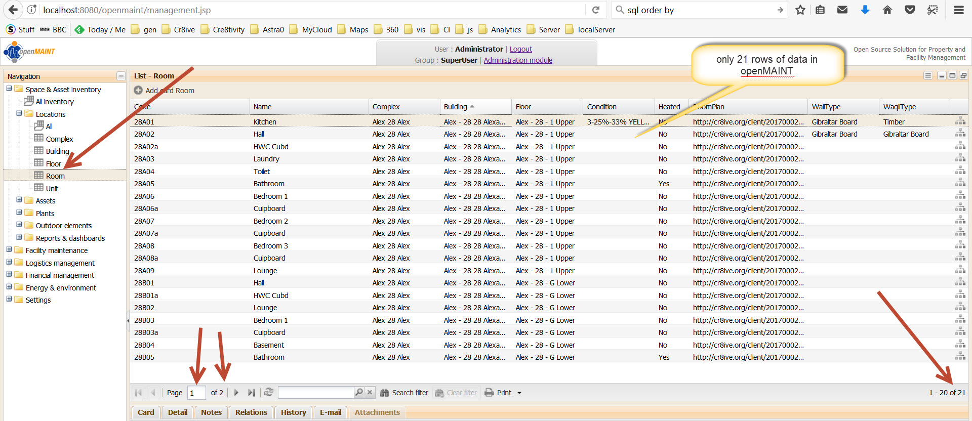Collapse the Locations tree node
This screenshot has width=972, height=421.
(x=19, y=114)
